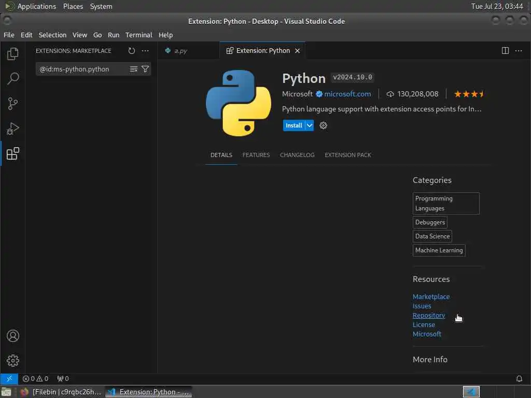Open the Places system menu

coord(73,6)
